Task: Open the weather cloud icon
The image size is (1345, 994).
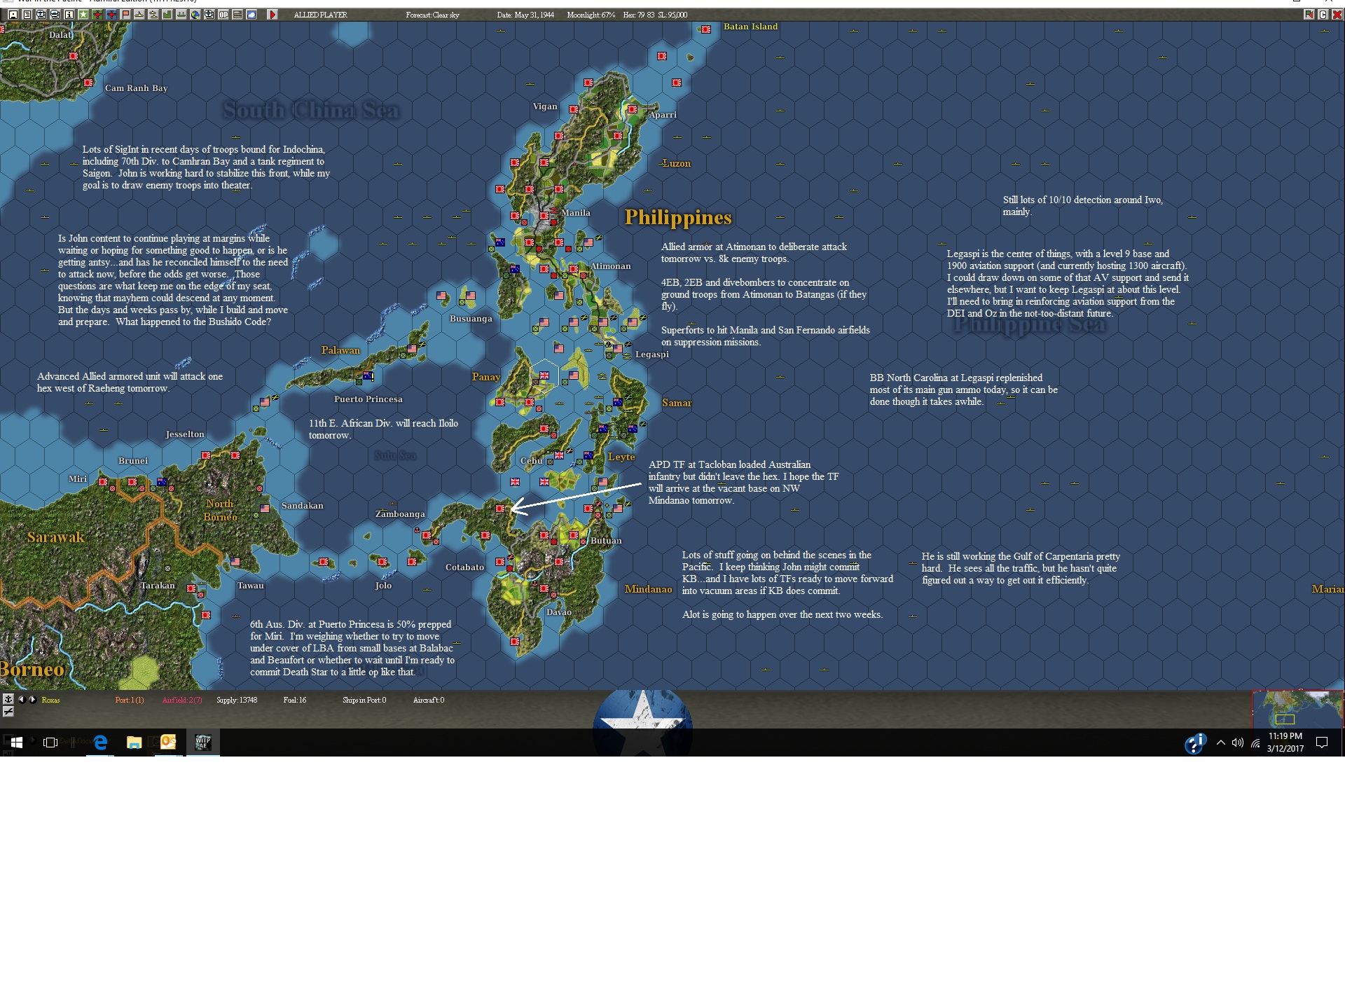Action: coord(251,15)
